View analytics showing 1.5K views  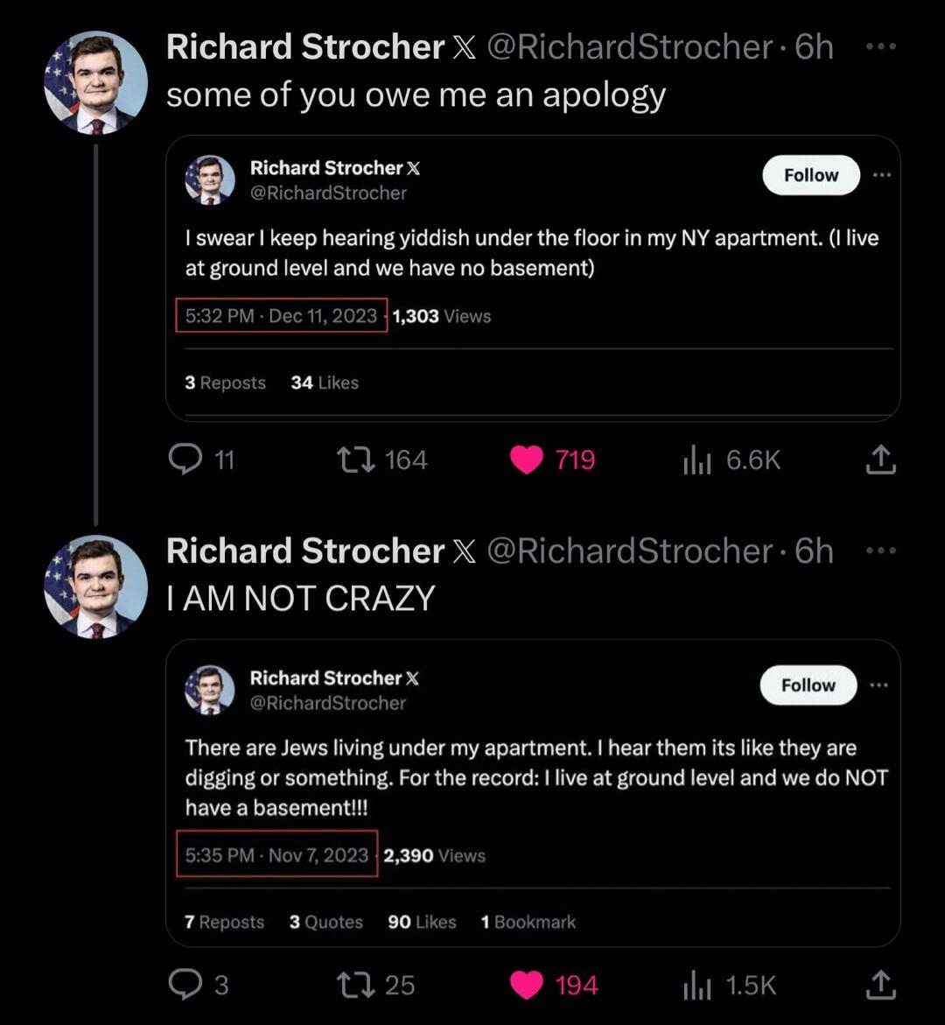click(696, 986)
